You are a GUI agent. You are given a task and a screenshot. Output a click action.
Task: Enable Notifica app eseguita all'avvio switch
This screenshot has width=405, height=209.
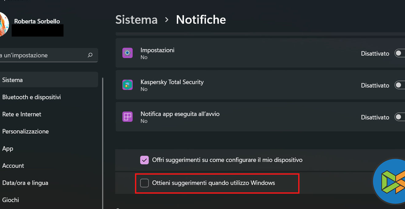coord(399,117)
